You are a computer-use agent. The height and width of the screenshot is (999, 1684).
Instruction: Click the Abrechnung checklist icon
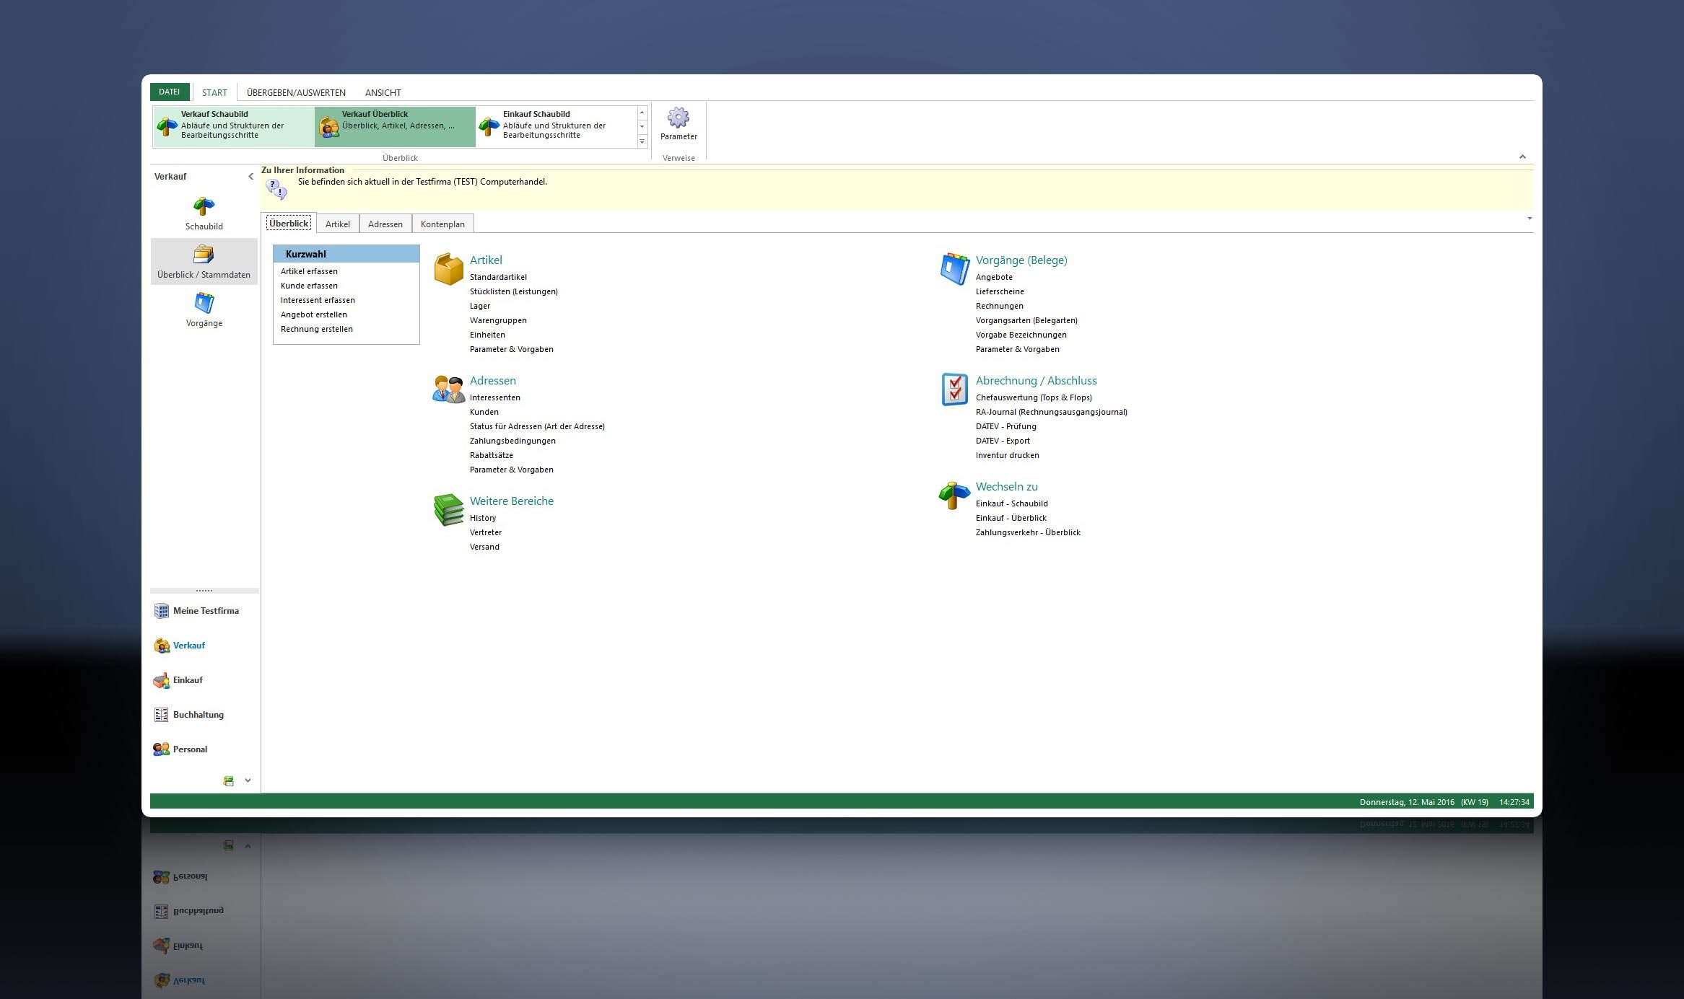coord(954,390)
